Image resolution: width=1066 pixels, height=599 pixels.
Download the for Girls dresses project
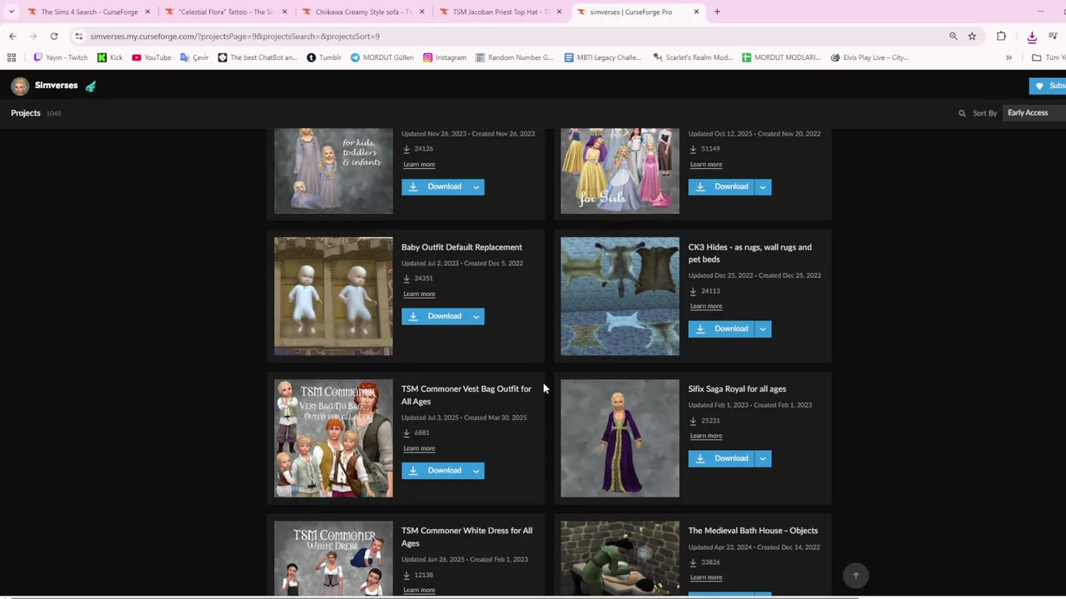coord(721,186)
